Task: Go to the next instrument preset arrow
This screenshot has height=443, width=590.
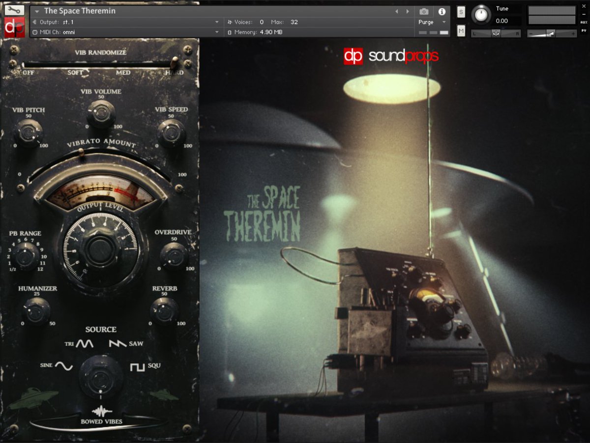Action: click(x=407, y=11)
